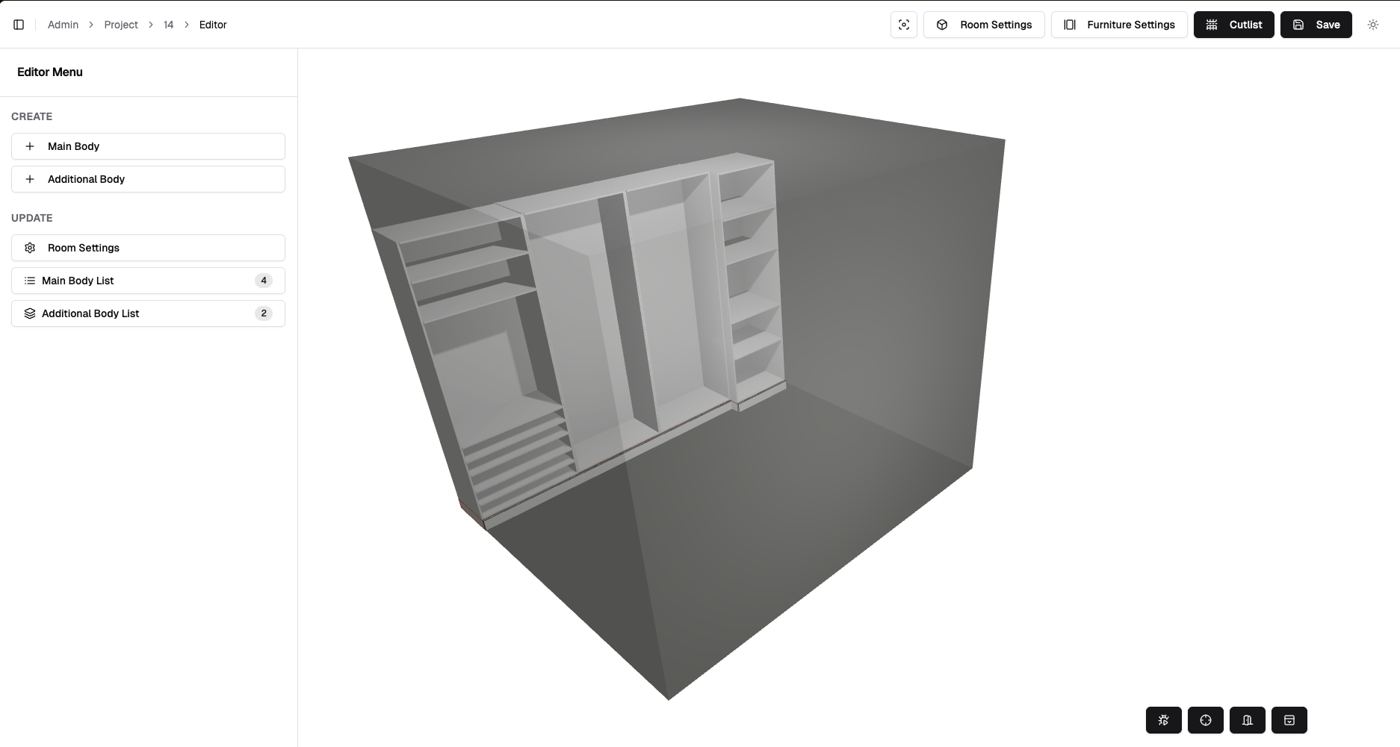Click the cube icon on Room Settings button

coord(943,25)
